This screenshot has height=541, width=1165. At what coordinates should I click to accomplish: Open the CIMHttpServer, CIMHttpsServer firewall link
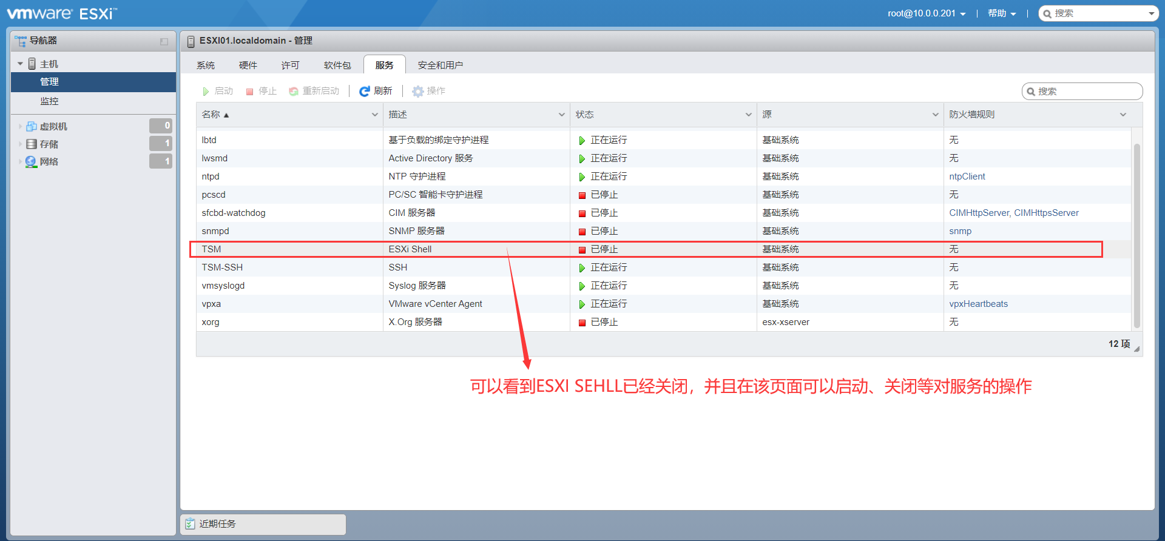click(1014, 213)
